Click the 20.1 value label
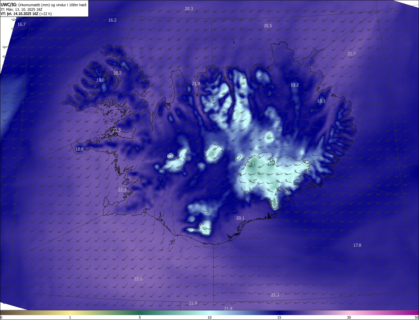Screen dimensions: 419x320 pos(240,218)
